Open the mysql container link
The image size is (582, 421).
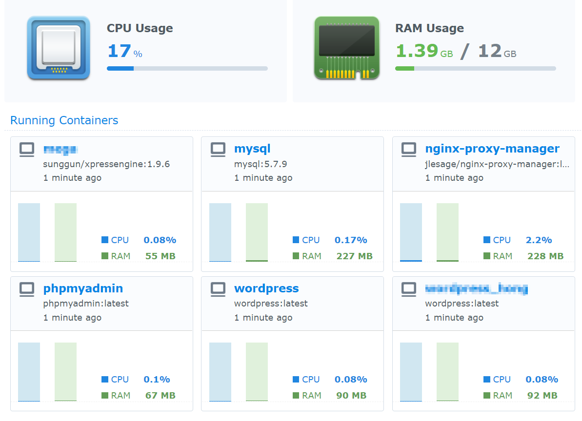(x=252, y=149)
